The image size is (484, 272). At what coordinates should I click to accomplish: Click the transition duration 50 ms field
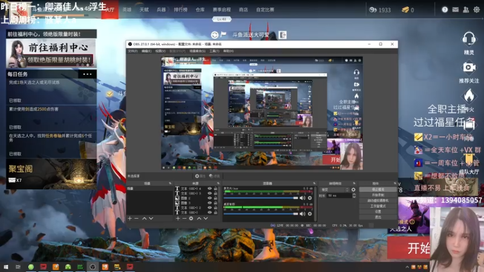[339, 195]
